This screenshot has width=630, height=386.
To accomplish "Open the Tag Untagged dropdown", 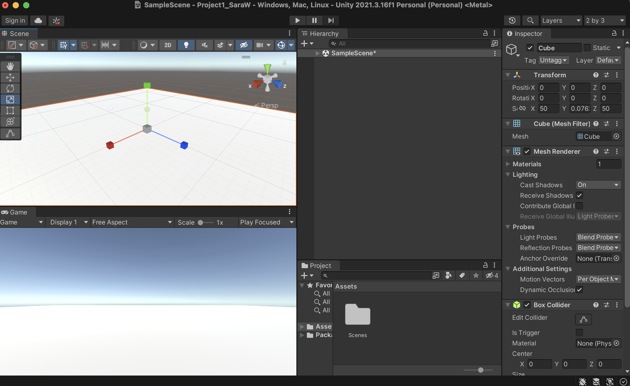I will click(554, 60).
